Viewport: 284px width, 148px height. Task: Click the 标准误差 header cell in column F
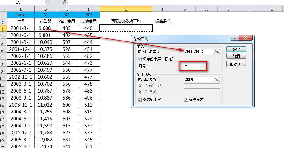pos(163,21)
